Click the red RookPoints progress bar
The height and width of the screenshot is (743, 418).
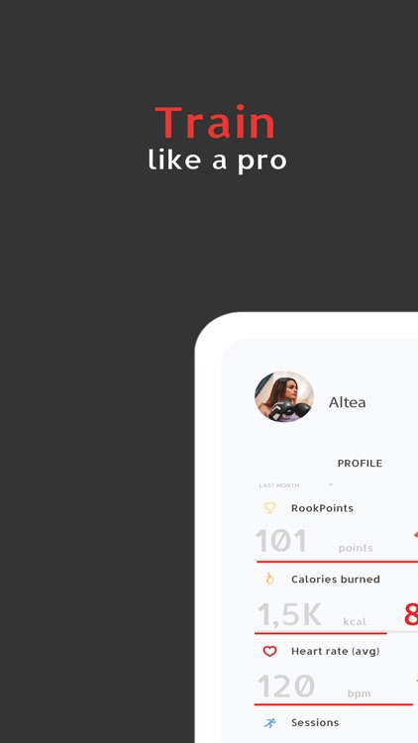click(337, 562)
